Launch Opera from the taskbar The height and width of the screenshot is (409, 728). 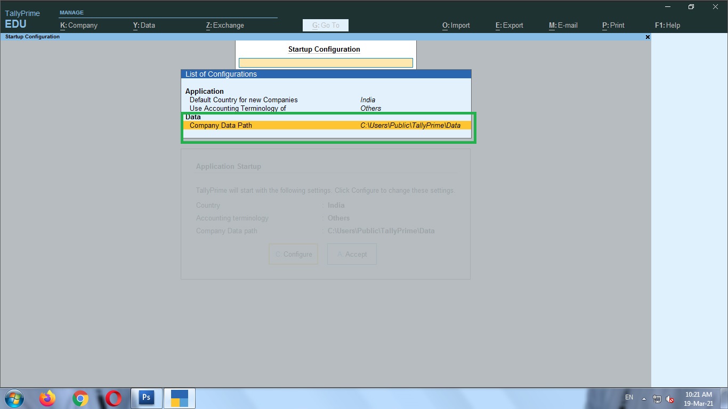click(114, 398)
